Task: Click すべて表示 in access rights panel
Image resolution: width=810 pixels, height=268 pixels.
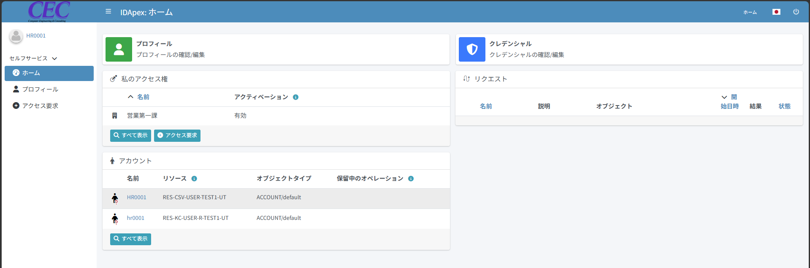Action: click(130, 135)
